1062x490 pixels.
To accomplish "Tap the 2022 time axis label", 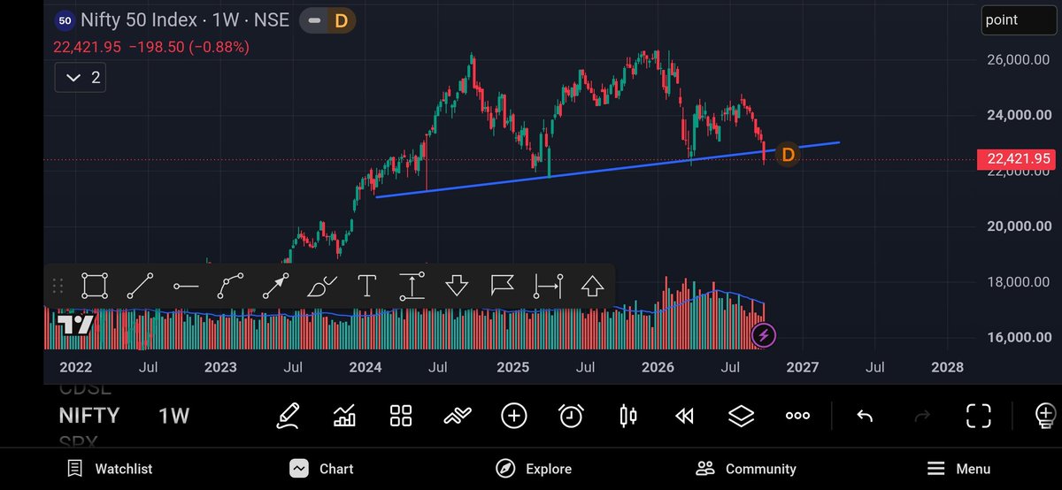I will tap(75, 367).
